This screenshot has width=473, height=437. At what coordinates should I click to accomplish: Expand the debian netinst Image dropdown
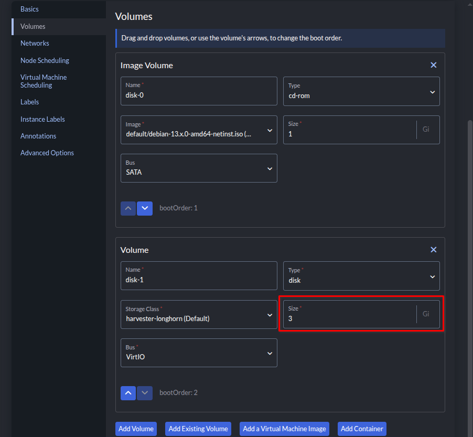click(199, 130)
